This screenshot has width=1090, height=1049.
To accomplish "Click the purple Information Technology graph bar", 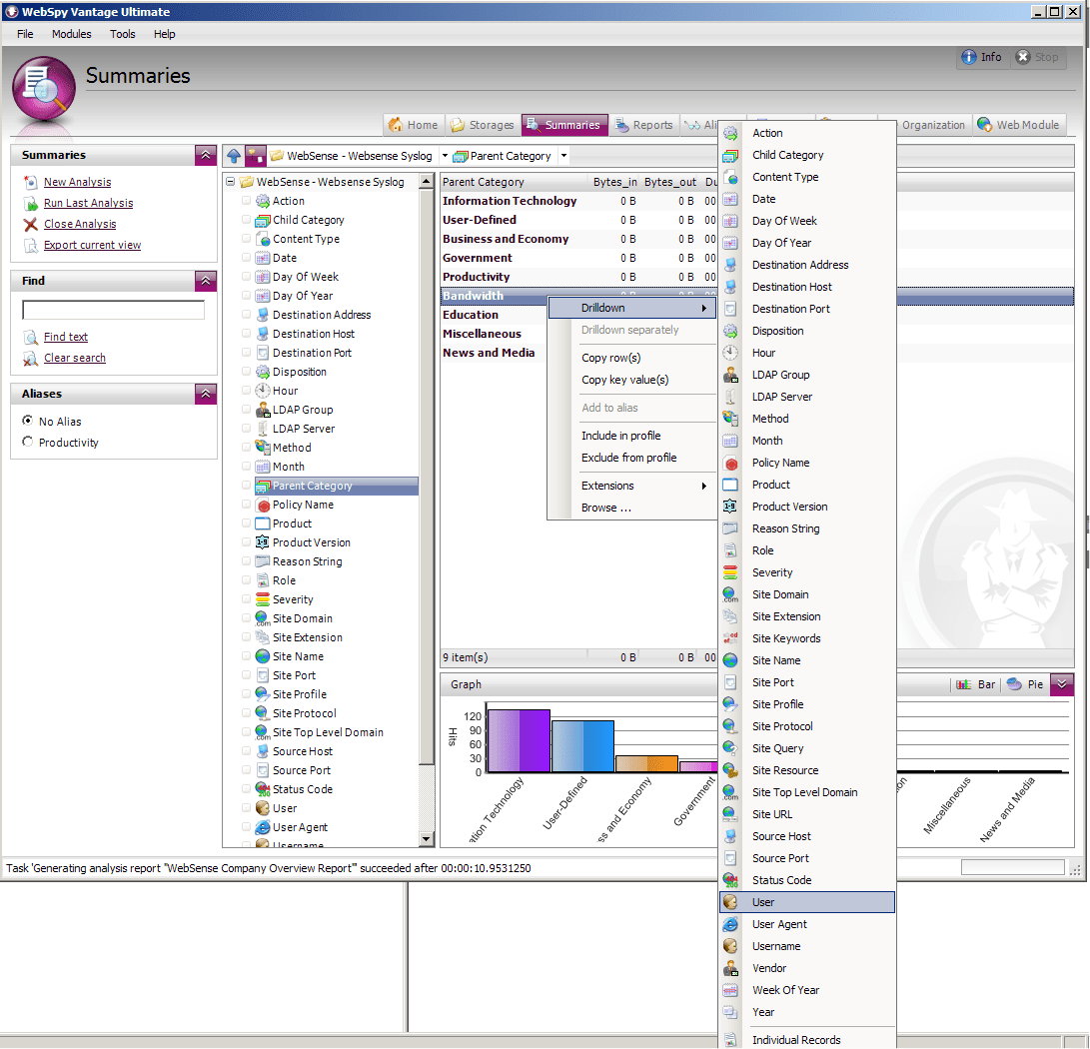I will [x=520, y=741].
